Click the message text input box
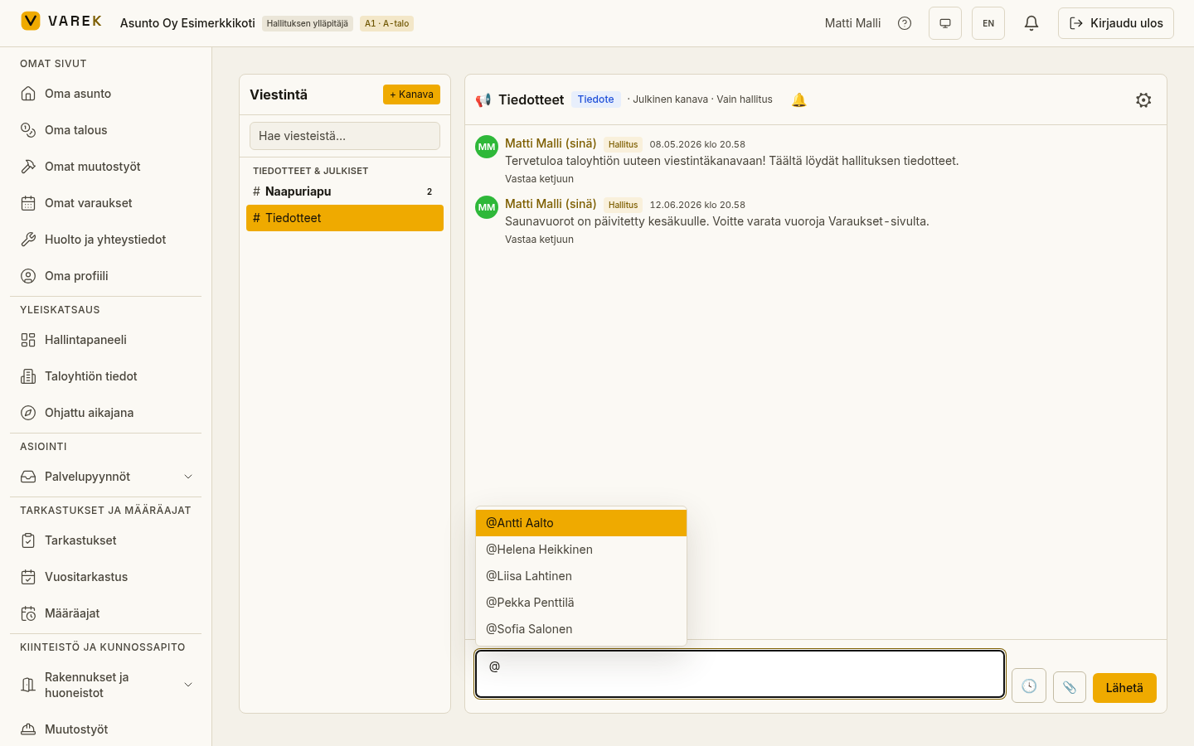Image resolution: width=1194 pixels, height=746 pixels. tap(740, 674)
